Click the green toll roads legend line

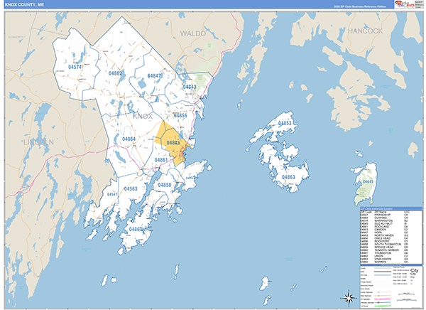coord(383,306)
